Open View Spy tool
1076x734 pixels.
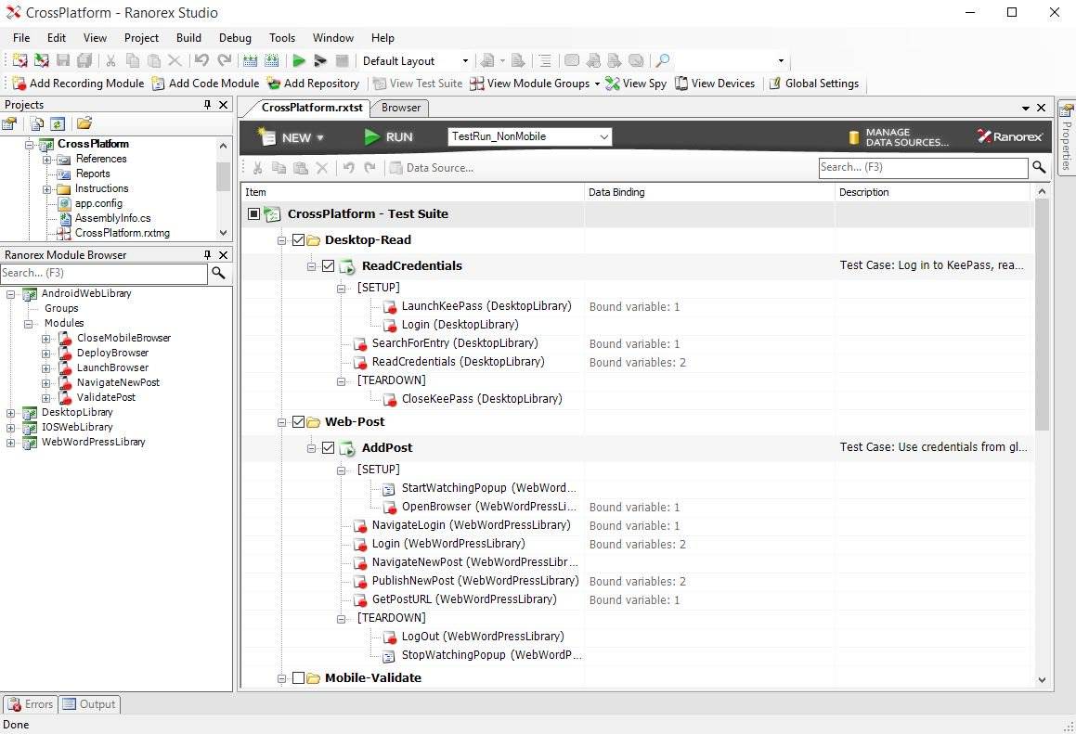pyautogui.click(x=613, y=84)
